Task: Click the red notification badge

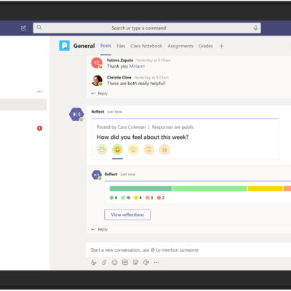Action: (x=39, y=128)
